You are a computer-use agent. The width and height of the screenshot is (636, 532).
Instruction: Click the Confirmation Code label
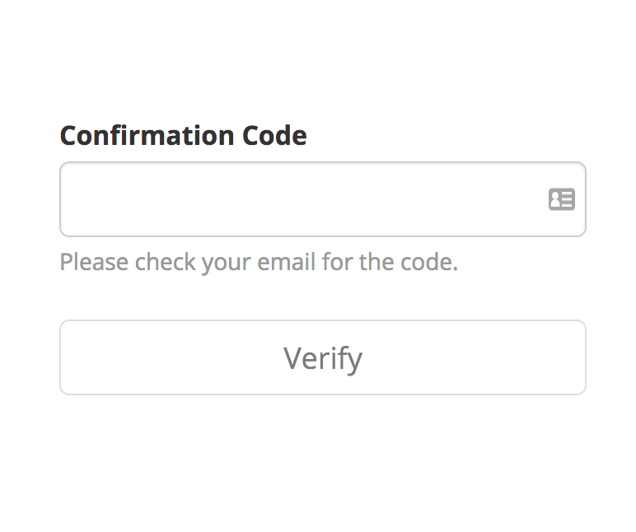(184, 135)
